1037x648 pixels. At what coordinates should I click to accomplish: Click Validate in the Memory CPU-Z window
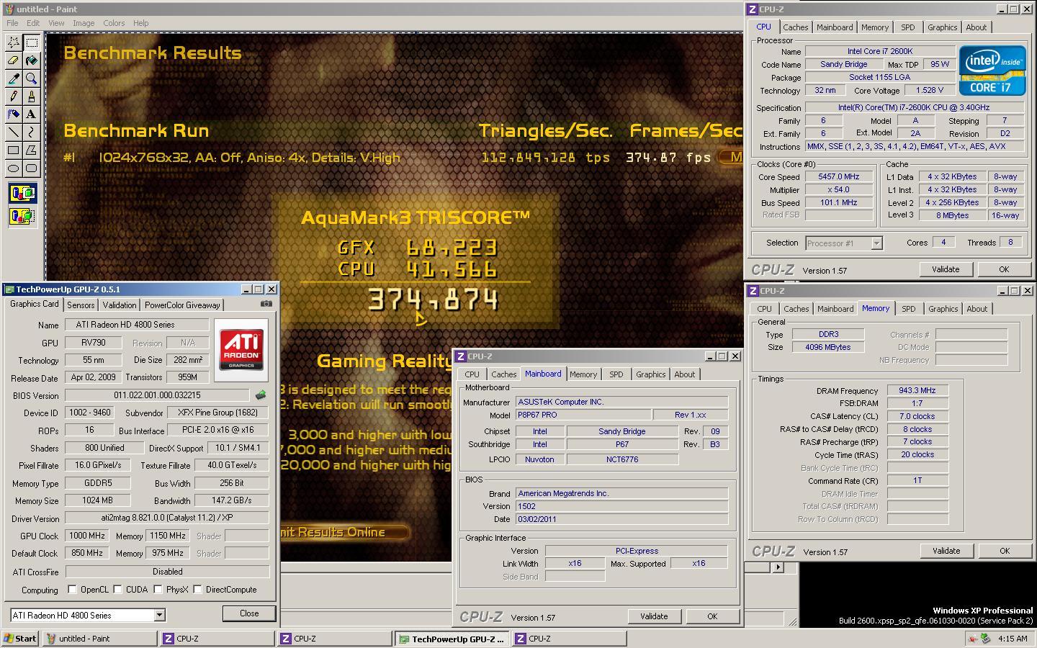(946, 551)
